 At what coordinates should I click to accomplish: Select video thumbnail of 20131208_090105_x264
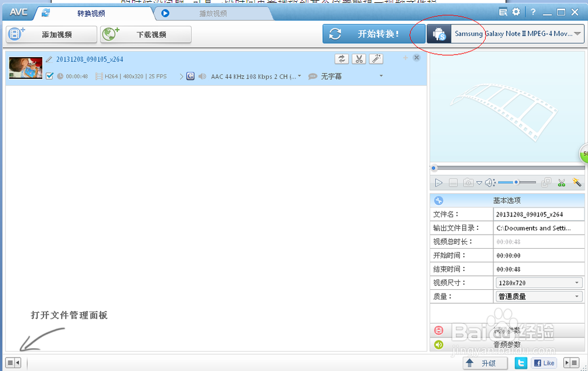pos(26,68)
